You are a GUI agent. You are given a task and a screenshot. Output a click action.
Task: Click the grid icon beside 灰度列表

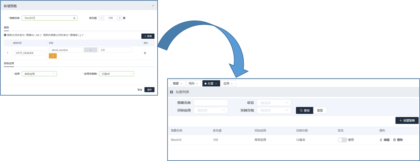(x=171, y=92)
